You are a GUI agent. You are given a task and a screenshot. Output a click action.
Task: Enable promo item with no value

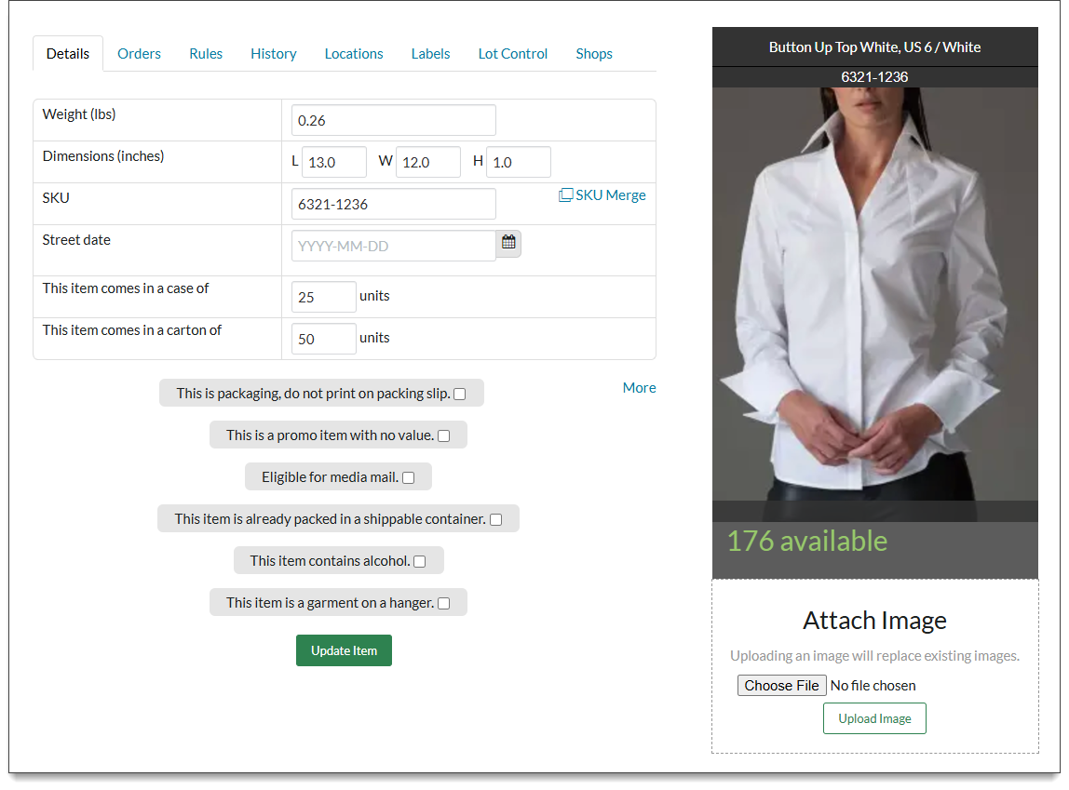click(444, 435)
